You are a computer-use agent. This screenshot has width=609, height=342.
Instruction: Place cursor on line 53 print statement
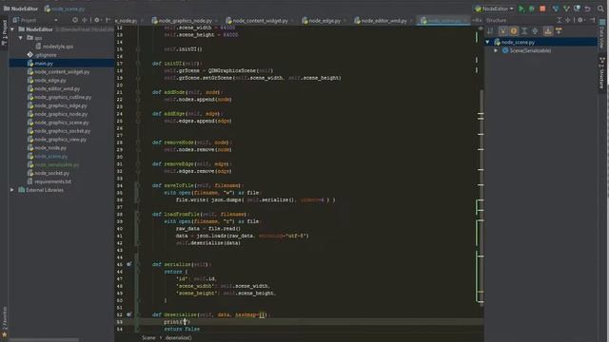tap(177, 322)
